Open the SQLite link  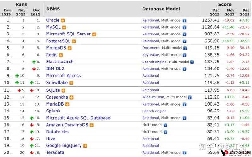pyautogui.click(x=53, y=90)
